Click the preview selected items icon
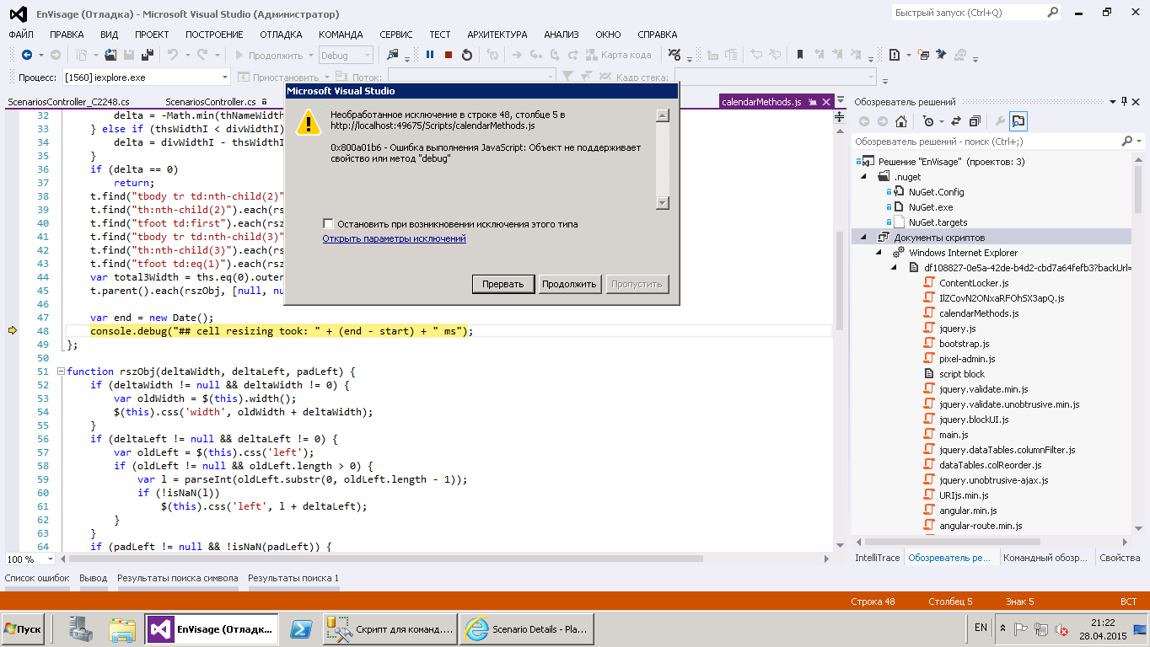 coord(1018,121)
